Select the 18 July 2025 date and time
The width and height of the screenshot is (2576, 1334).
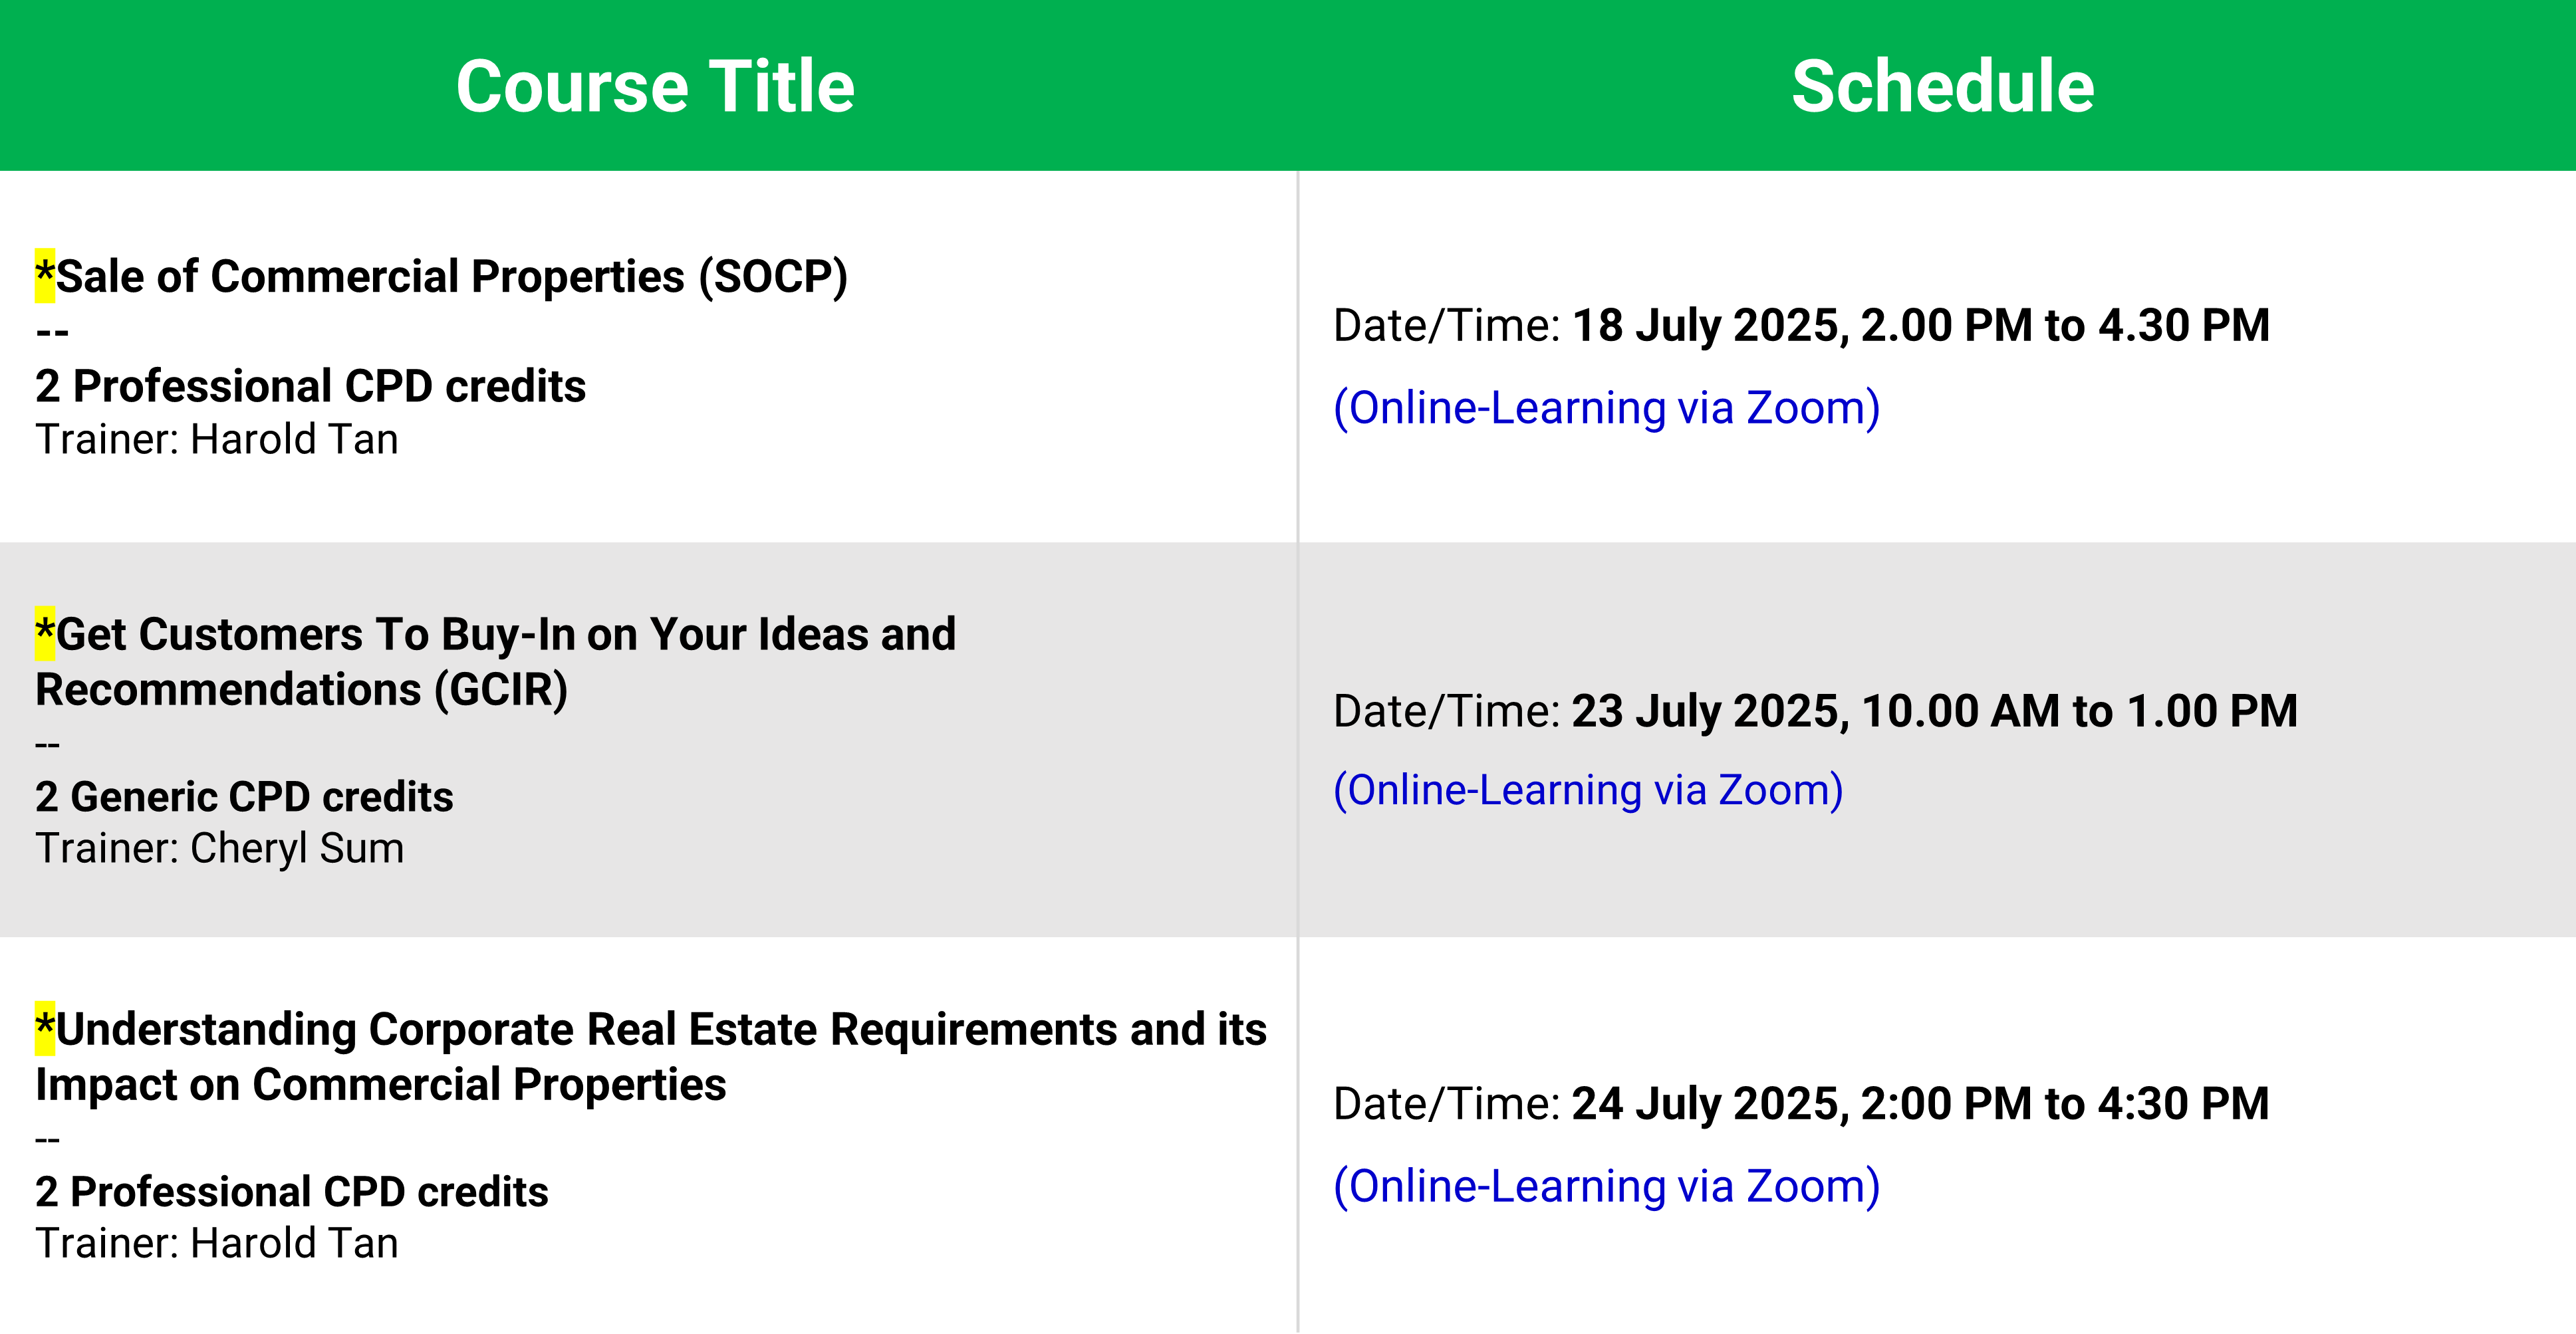1920,326
